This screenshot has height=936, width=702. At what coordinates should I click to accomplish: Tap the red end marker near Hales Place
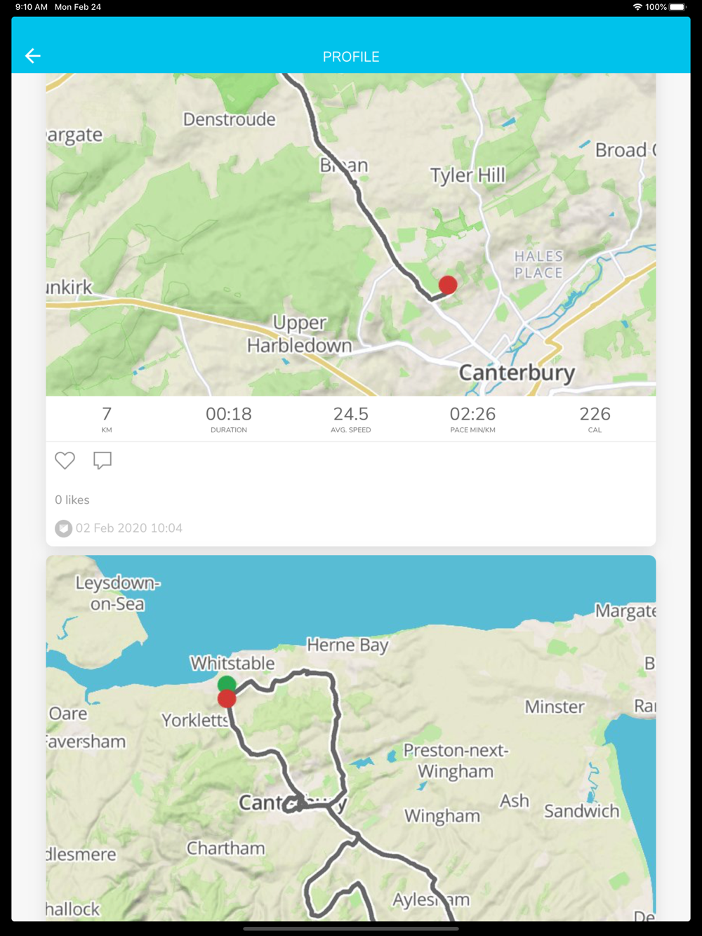(448, 284)
